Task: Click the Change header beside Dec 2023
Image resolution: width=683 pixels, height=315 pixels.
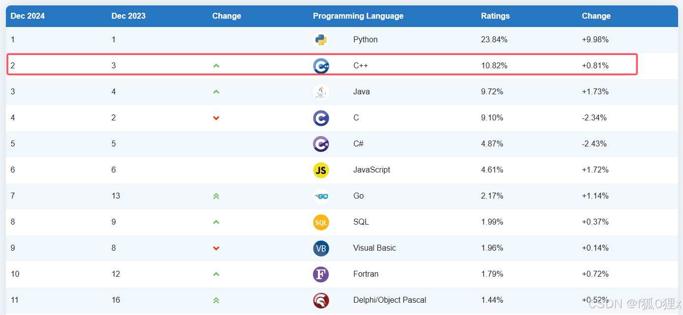Action: tap(227, 16)
